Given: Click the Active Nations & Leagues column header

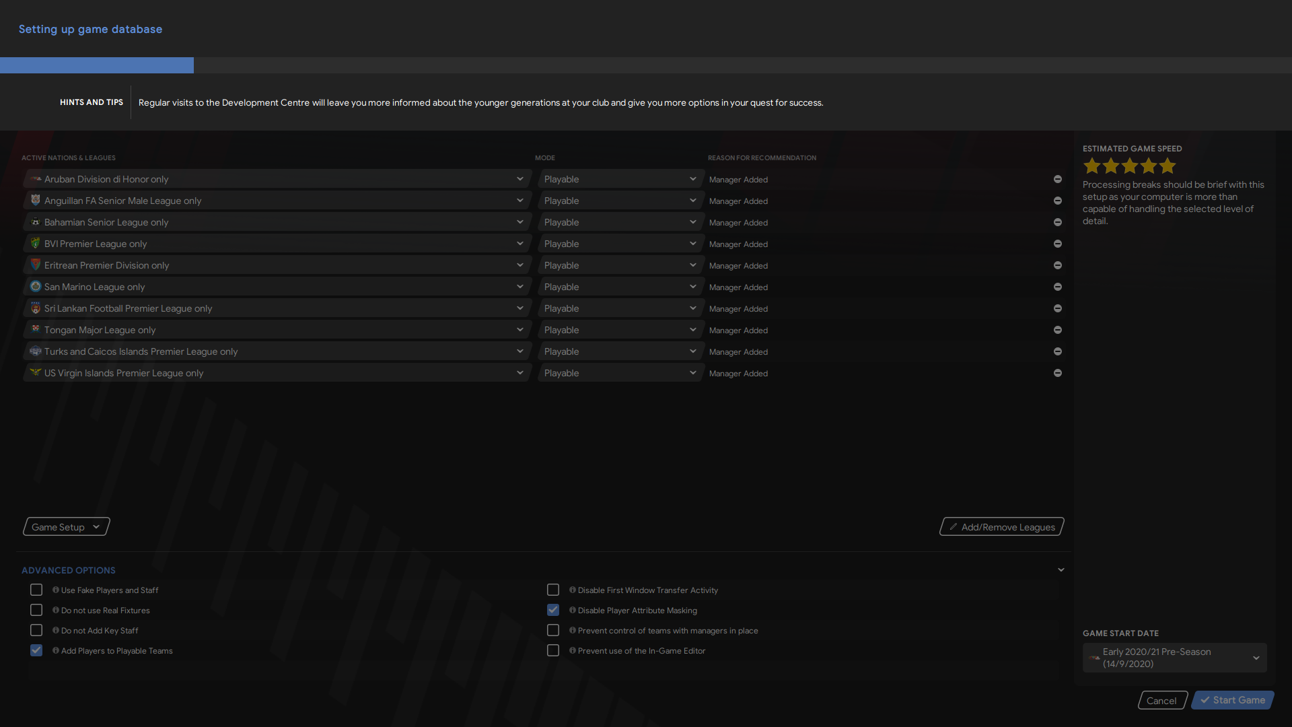Looking at the screenshot, I should point(69,158).
